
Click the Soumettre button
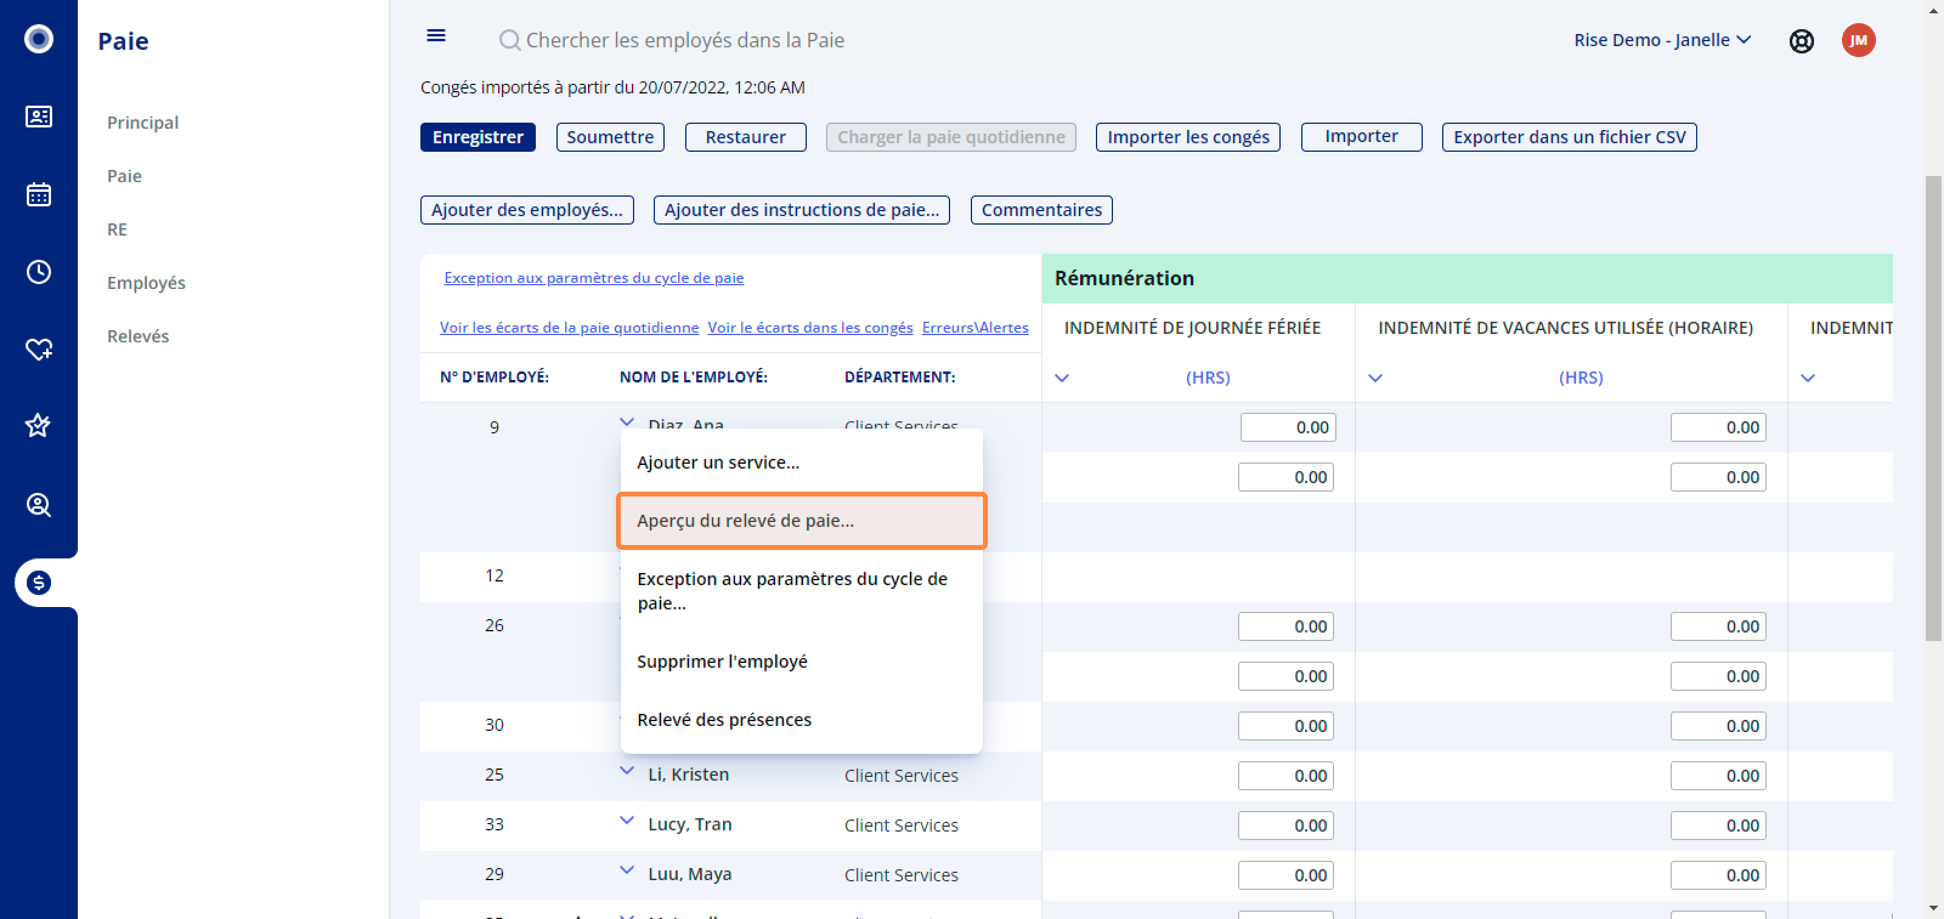610,137
